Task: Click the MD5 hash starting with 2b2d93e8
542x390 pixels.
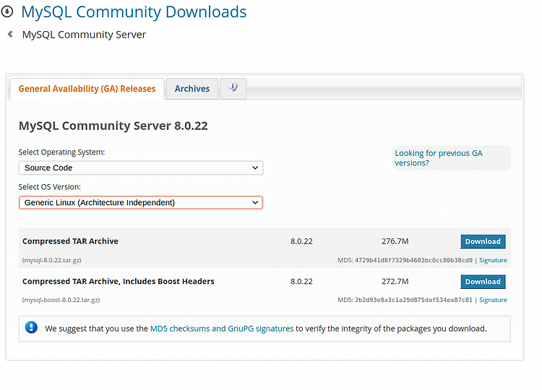Action: click(413, 300)
